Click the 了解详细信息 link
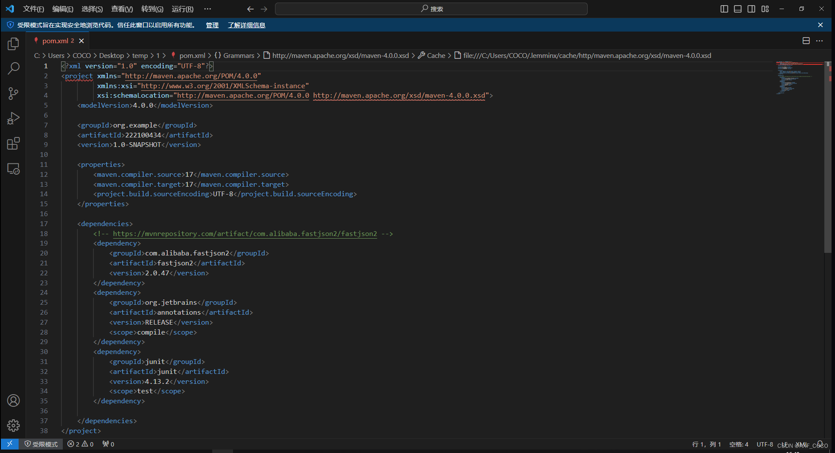Screen dimensions: 835x453 coord(247,25)
